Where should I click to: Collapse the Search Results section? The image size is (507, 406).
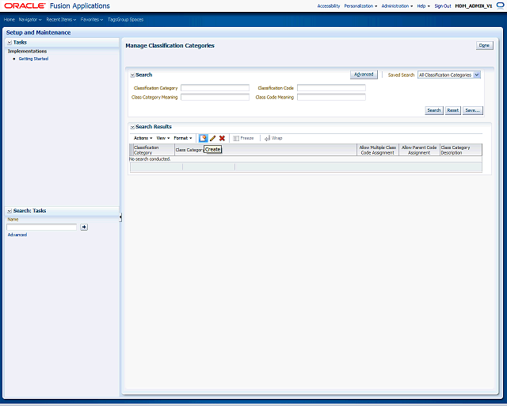[132, 127]
